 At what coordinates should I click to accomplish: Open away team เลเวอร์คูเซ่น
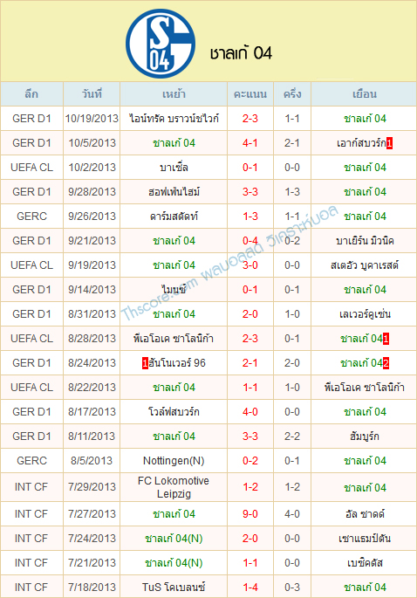(365, 314)
